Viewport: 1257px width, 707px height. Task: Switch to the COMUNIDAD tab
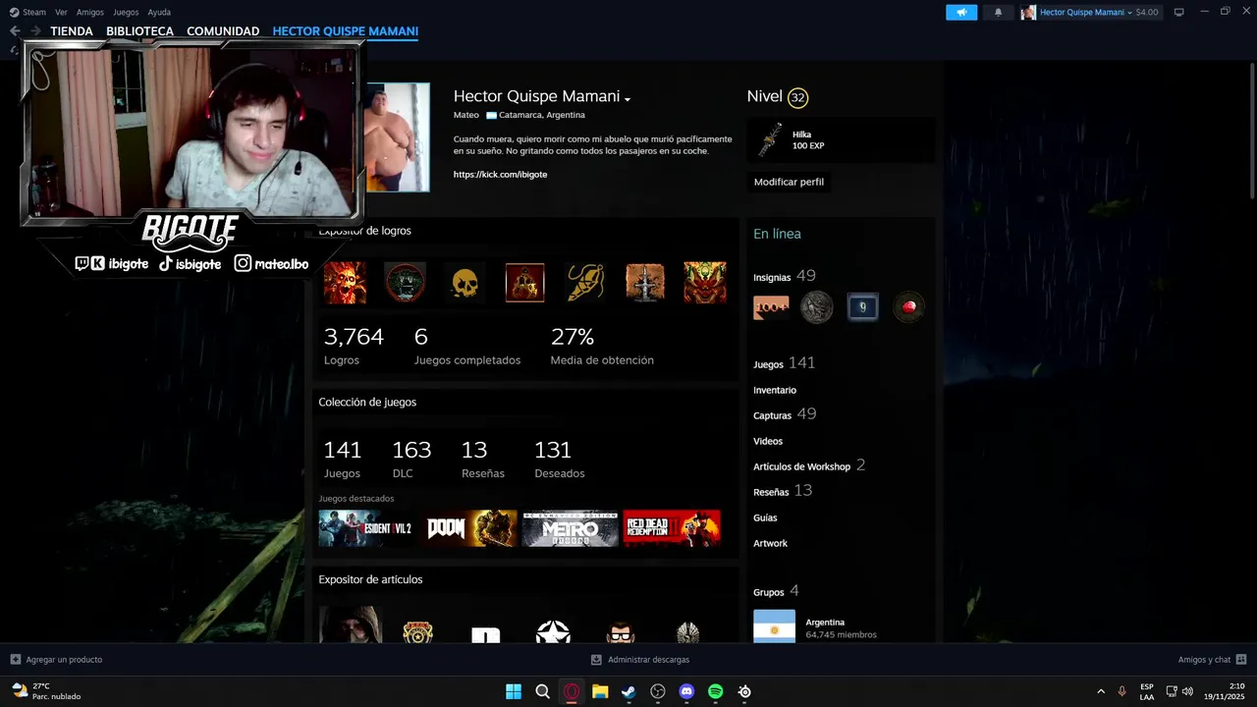tap(223, 31)
